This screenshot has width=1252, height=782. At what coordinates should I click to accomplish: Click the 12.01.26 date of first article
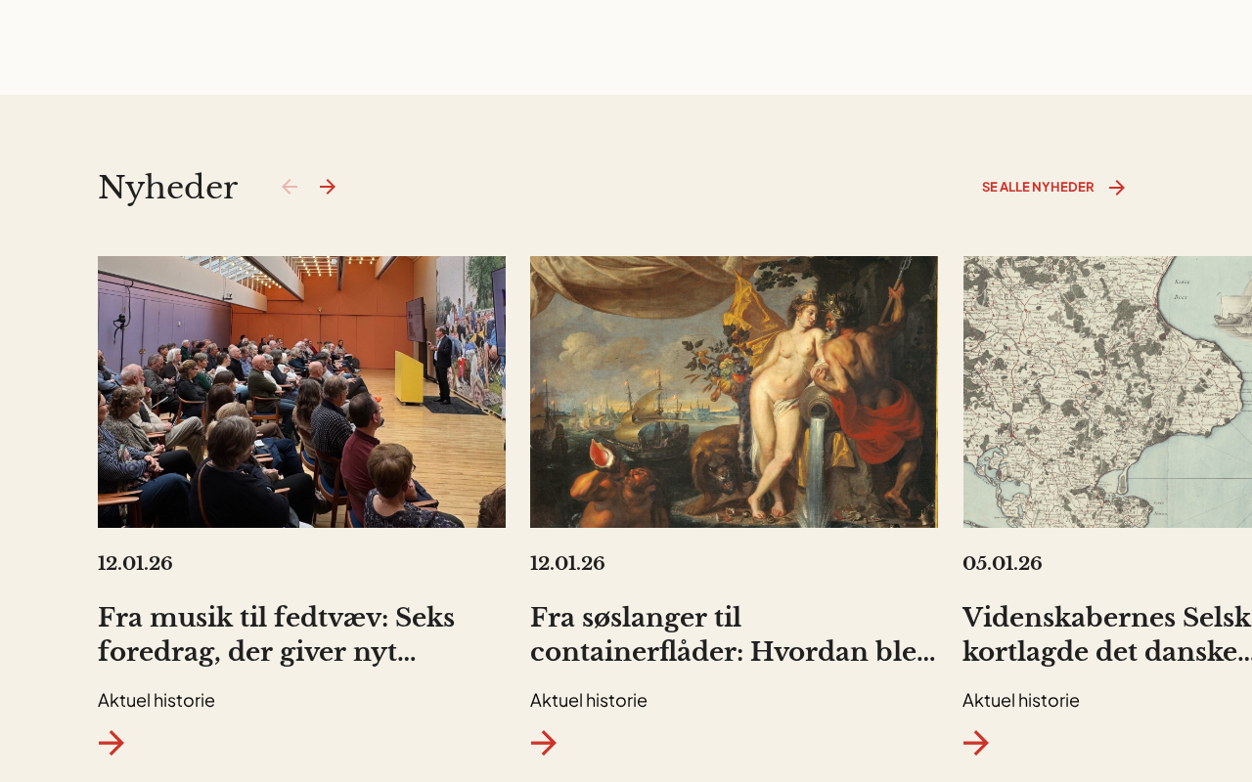135,564
